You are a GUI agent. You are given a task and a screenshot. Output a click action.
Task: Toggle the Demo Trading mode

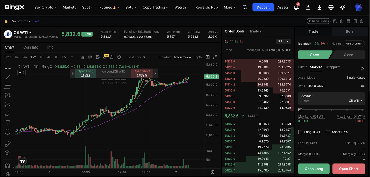(x=318, y=21)
